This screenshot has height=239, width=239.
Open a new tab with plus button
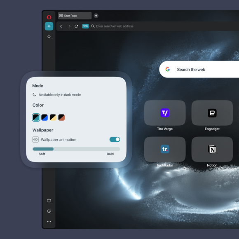(96, 16)
